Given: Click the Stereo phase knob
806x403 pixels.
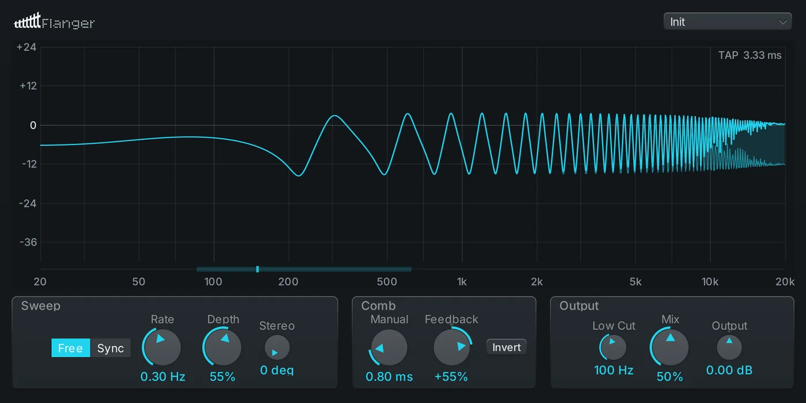Looking at the screenshot, I should [x=277, y=348].
